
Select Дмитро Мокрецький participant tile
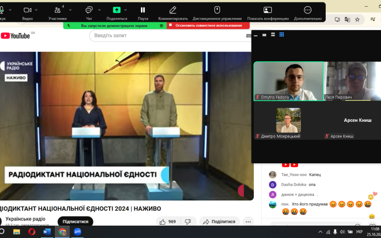click(289, 120)
